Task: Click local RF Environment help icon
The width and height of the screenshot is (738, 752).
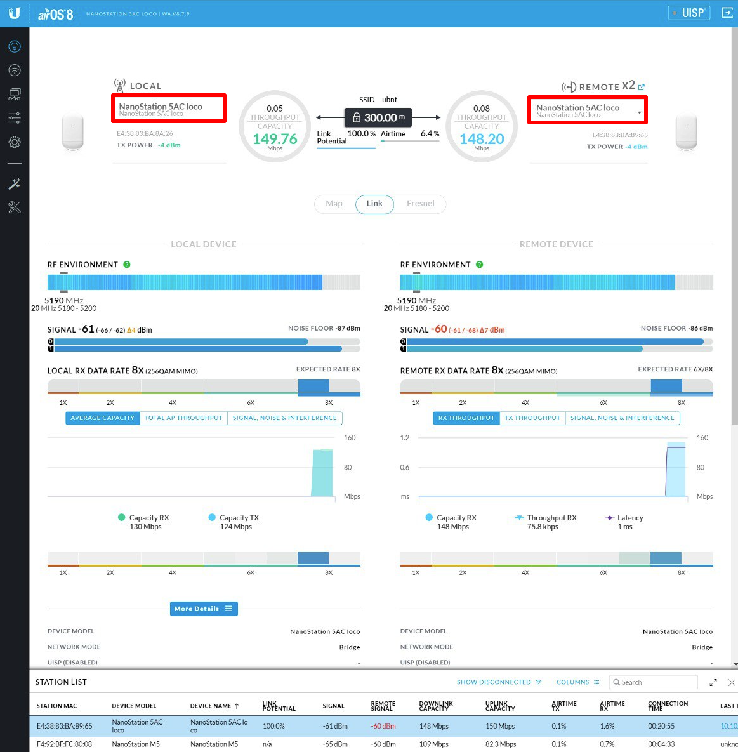Action: point(127,264)
